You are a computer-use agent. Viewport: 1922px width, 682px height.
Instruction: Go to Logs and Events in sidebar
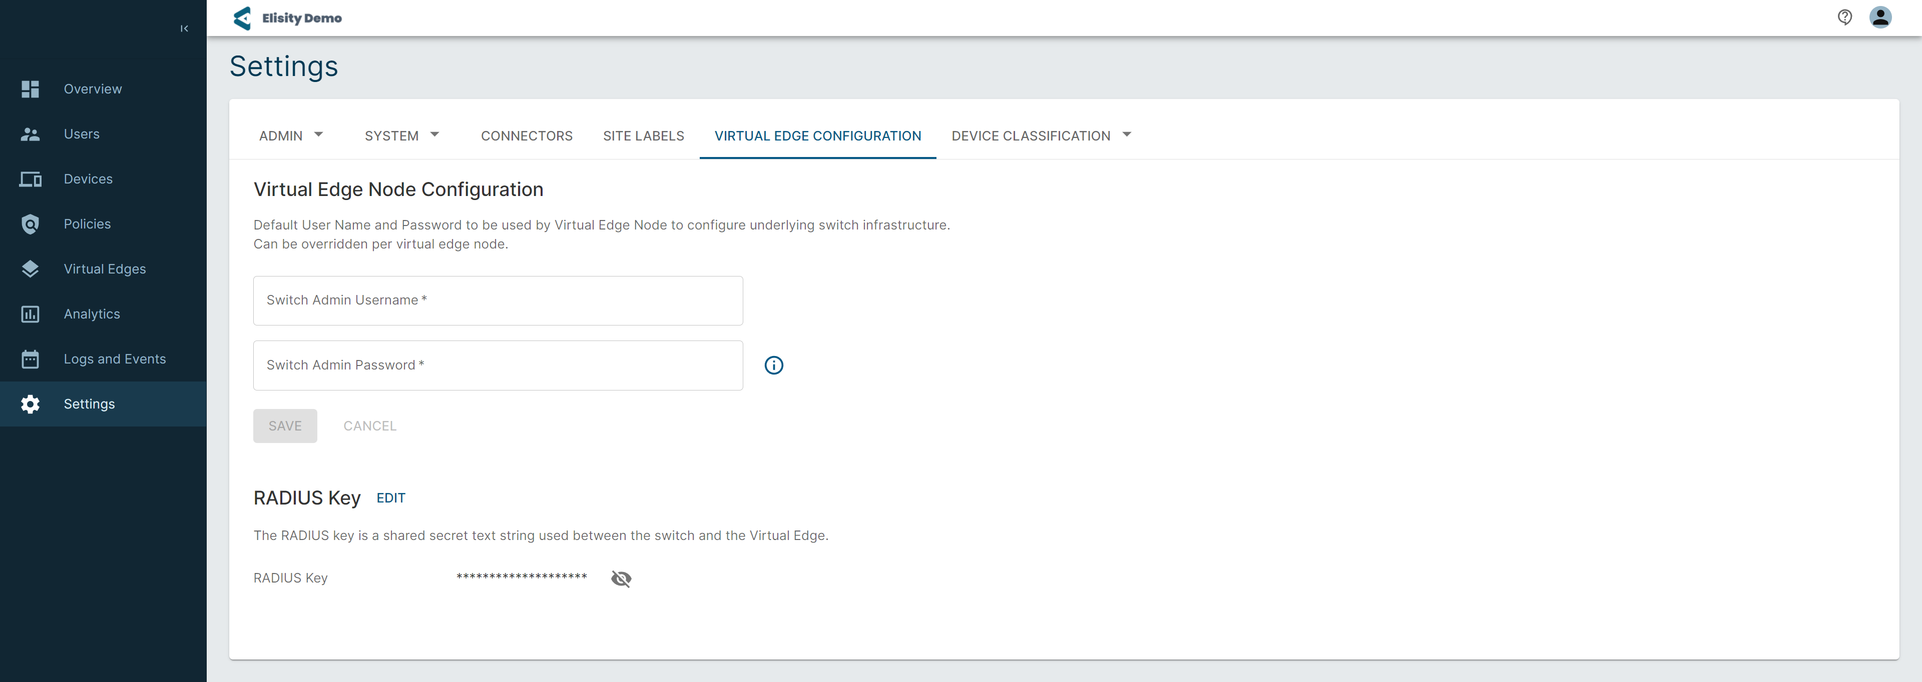(x=115, y=359)
